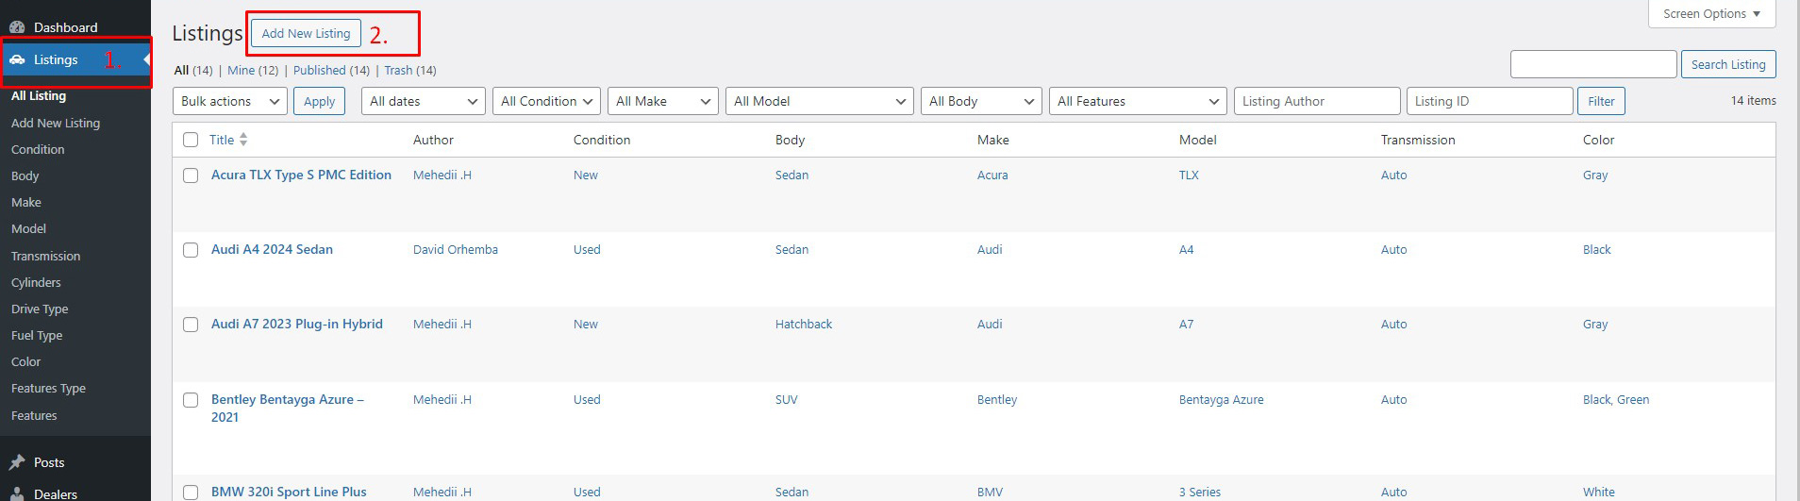Image resolution: width=1800 pixels, height=501 pixels.
Task: Open the Bulk actions dropdown
Action: click(x=230, y=101)
